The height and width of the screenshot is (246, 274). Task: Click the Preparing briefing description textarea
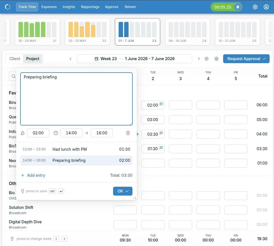[76, 99]
